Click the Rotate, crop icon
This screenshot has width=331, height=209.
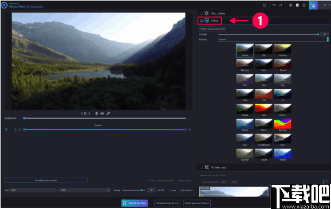207,167
